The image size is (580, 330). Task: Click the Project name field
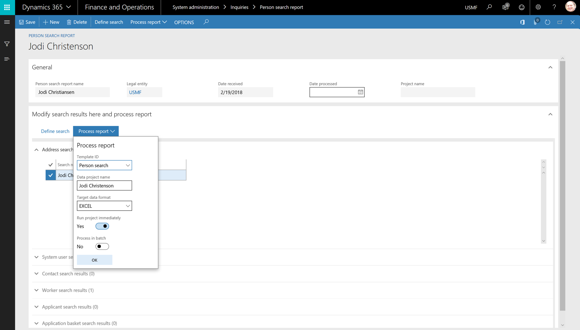pos(438,92)
